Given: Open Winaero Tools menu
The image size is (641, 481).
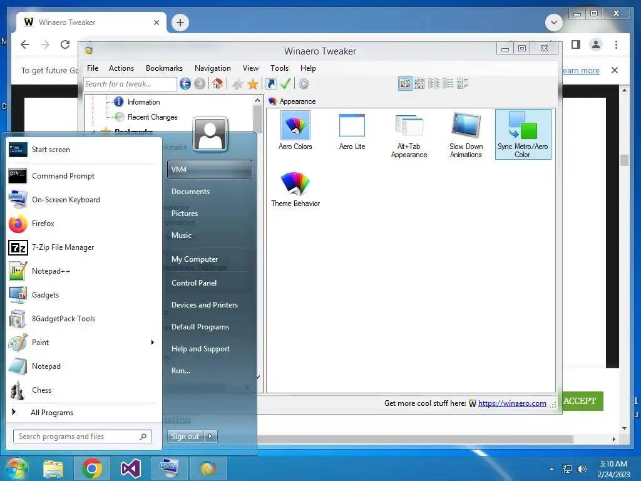Looking at the screenshot, I should pos(279,68).
